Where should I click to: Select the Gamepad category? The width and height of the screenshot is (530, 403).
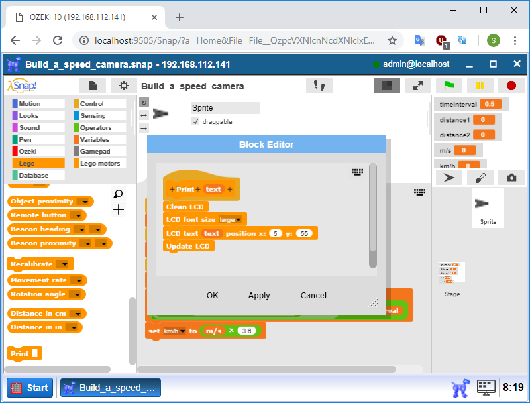pos(100,152)
